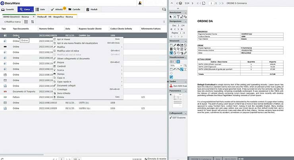Apply the Item NON Evaso stamp
The image size is (294, 160).
tap(179, 86)
